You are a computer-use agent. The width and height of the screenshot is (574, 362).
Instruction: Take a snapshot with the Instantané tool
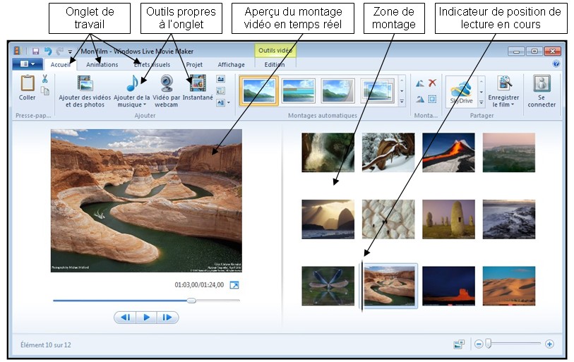[x=198, y=84]
